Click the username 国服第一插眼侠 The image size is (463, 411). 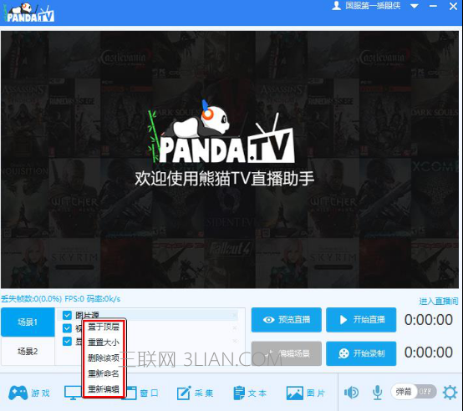[373, 6]
